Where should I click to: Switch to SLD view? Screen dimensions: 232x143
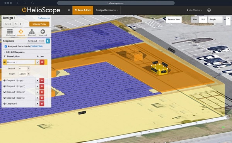click(203, 19)
